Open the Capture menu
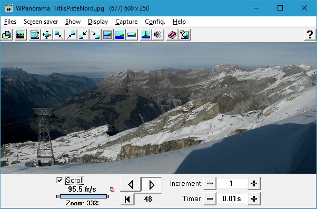Image resolution: width=317 pixels, height=209 pixels. coord(126,22)
